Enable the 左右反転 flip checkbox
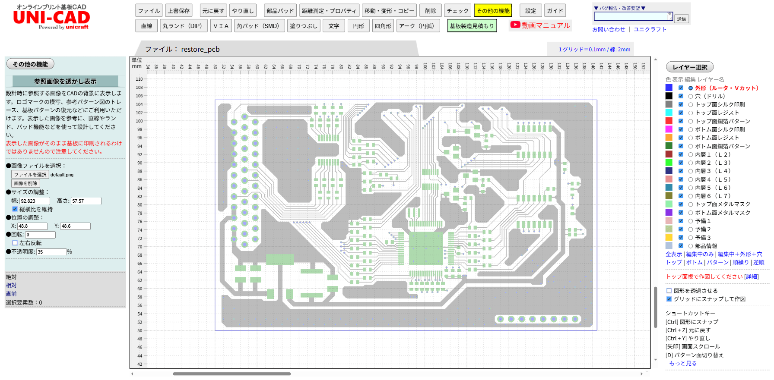 (x=15, y=243)
